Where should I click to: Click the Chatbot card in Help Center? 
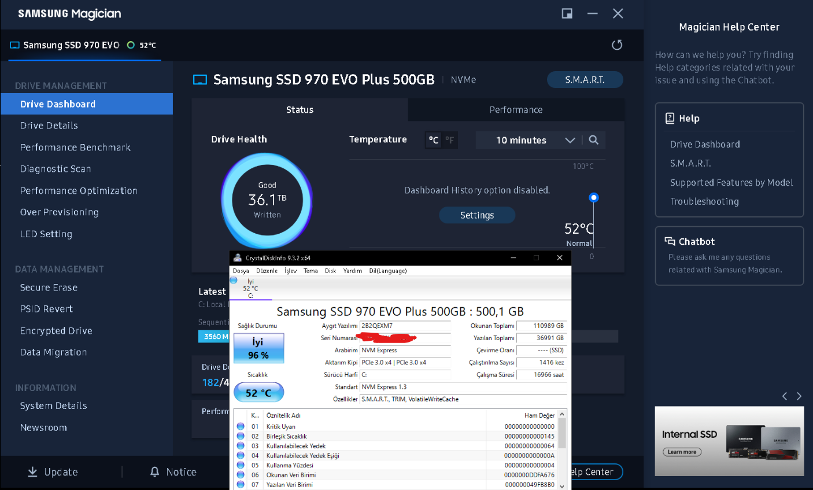click(729, 256)
